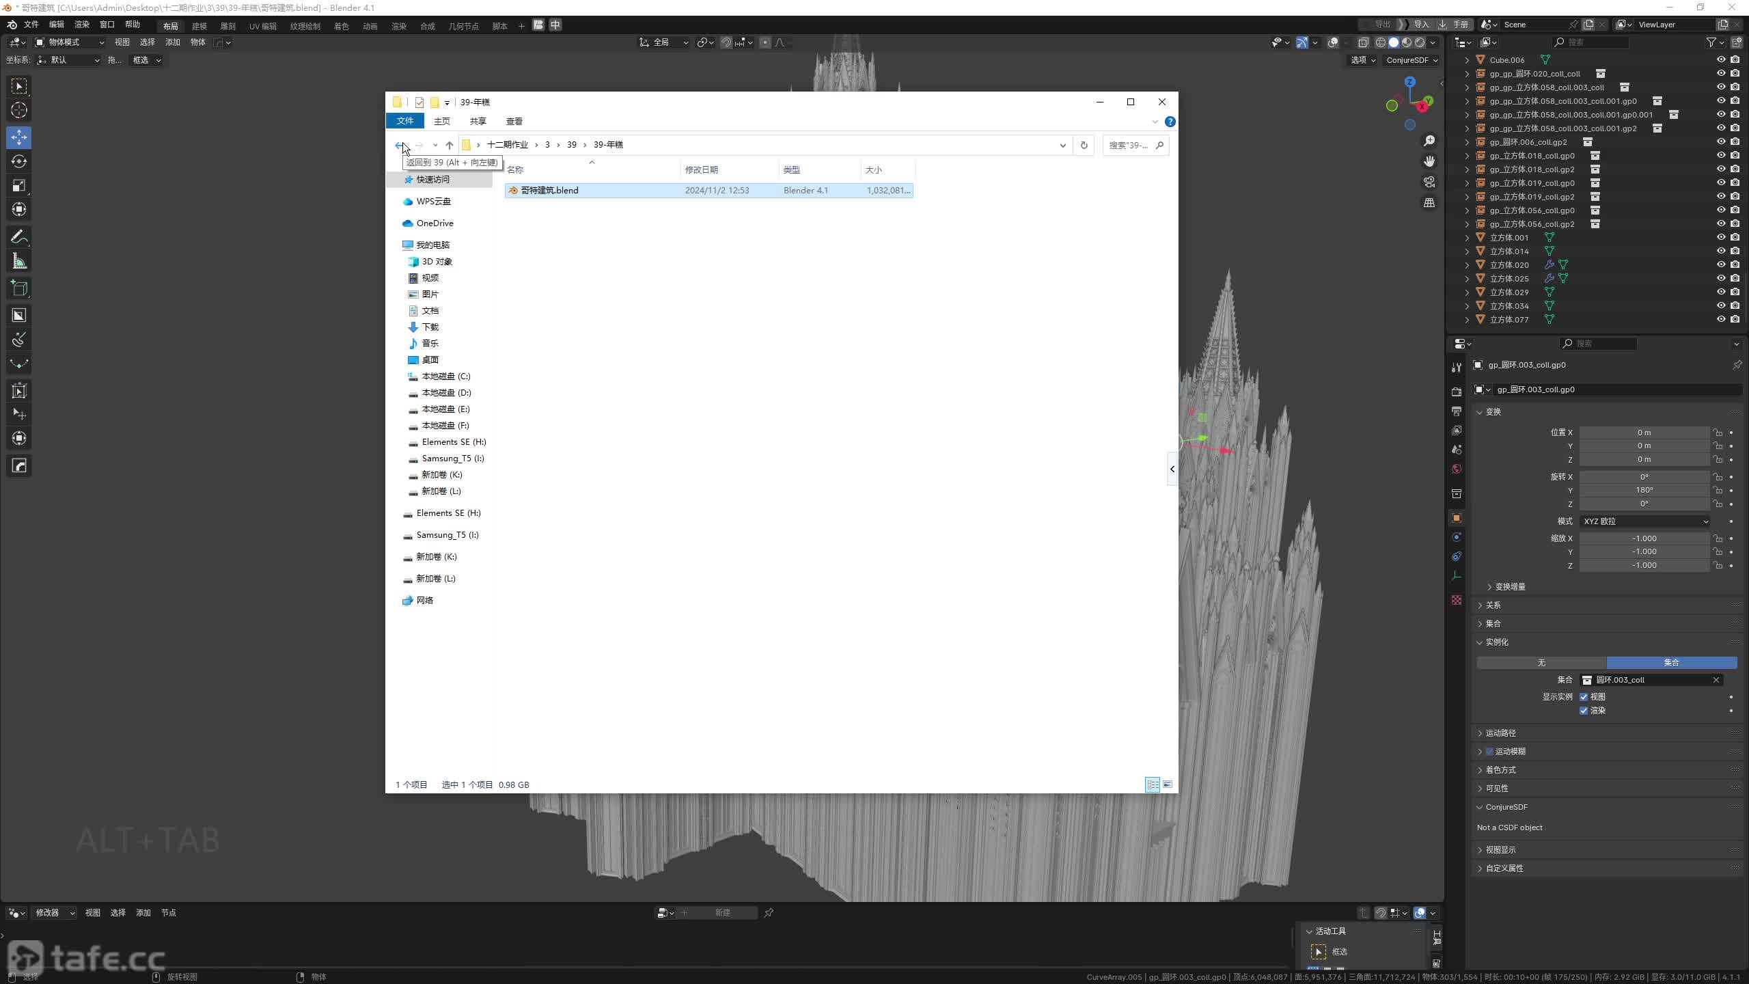Open the Modifiers properties tab

1457,537
